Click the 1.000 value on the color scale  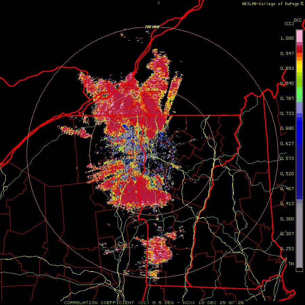point(287,38)
